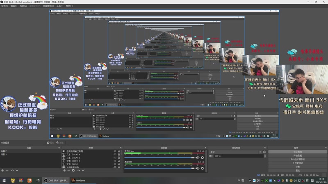Image resolution: width=328 pixels, height=184 pixels.
Task: Move source down in sources toolbar
Action: click(83, 171)
